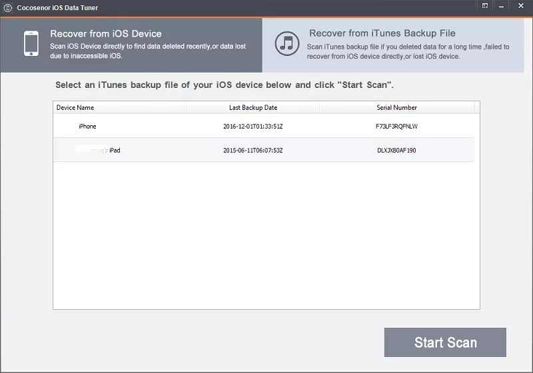Sort by Device Name column header
This screenshot has height=373, width=533.
pos(120,107)
